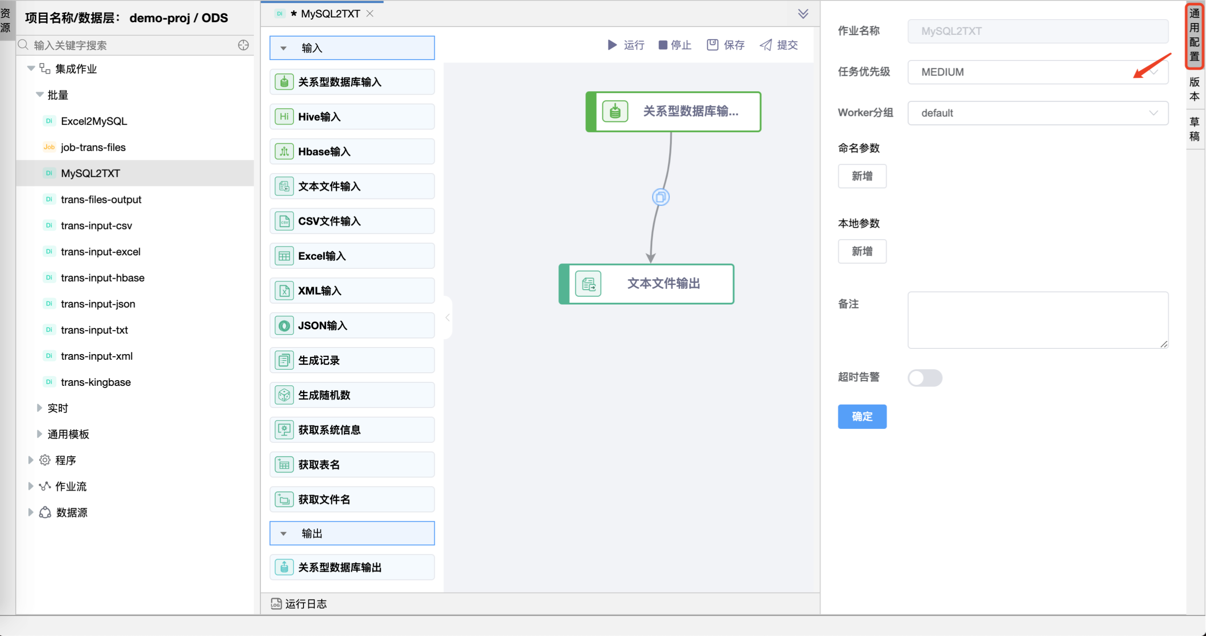1206x636 pixels.
Task: Click the Save (保存) disk icon
Action: coord(712,45)
